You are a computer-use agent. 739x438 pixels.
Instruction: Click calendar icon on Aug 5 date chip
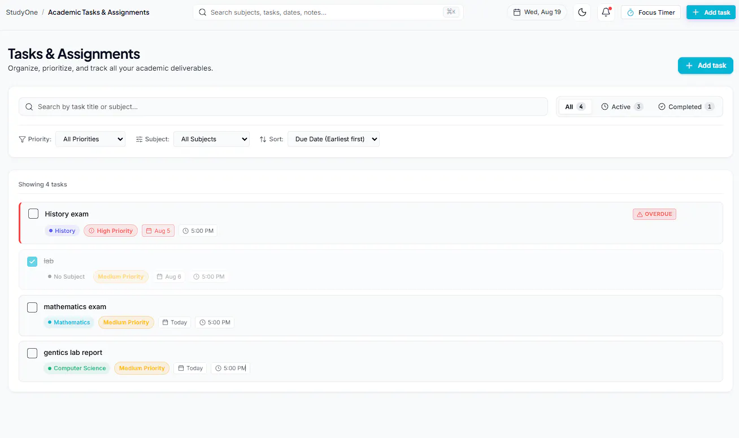click(x=149, y=231)
